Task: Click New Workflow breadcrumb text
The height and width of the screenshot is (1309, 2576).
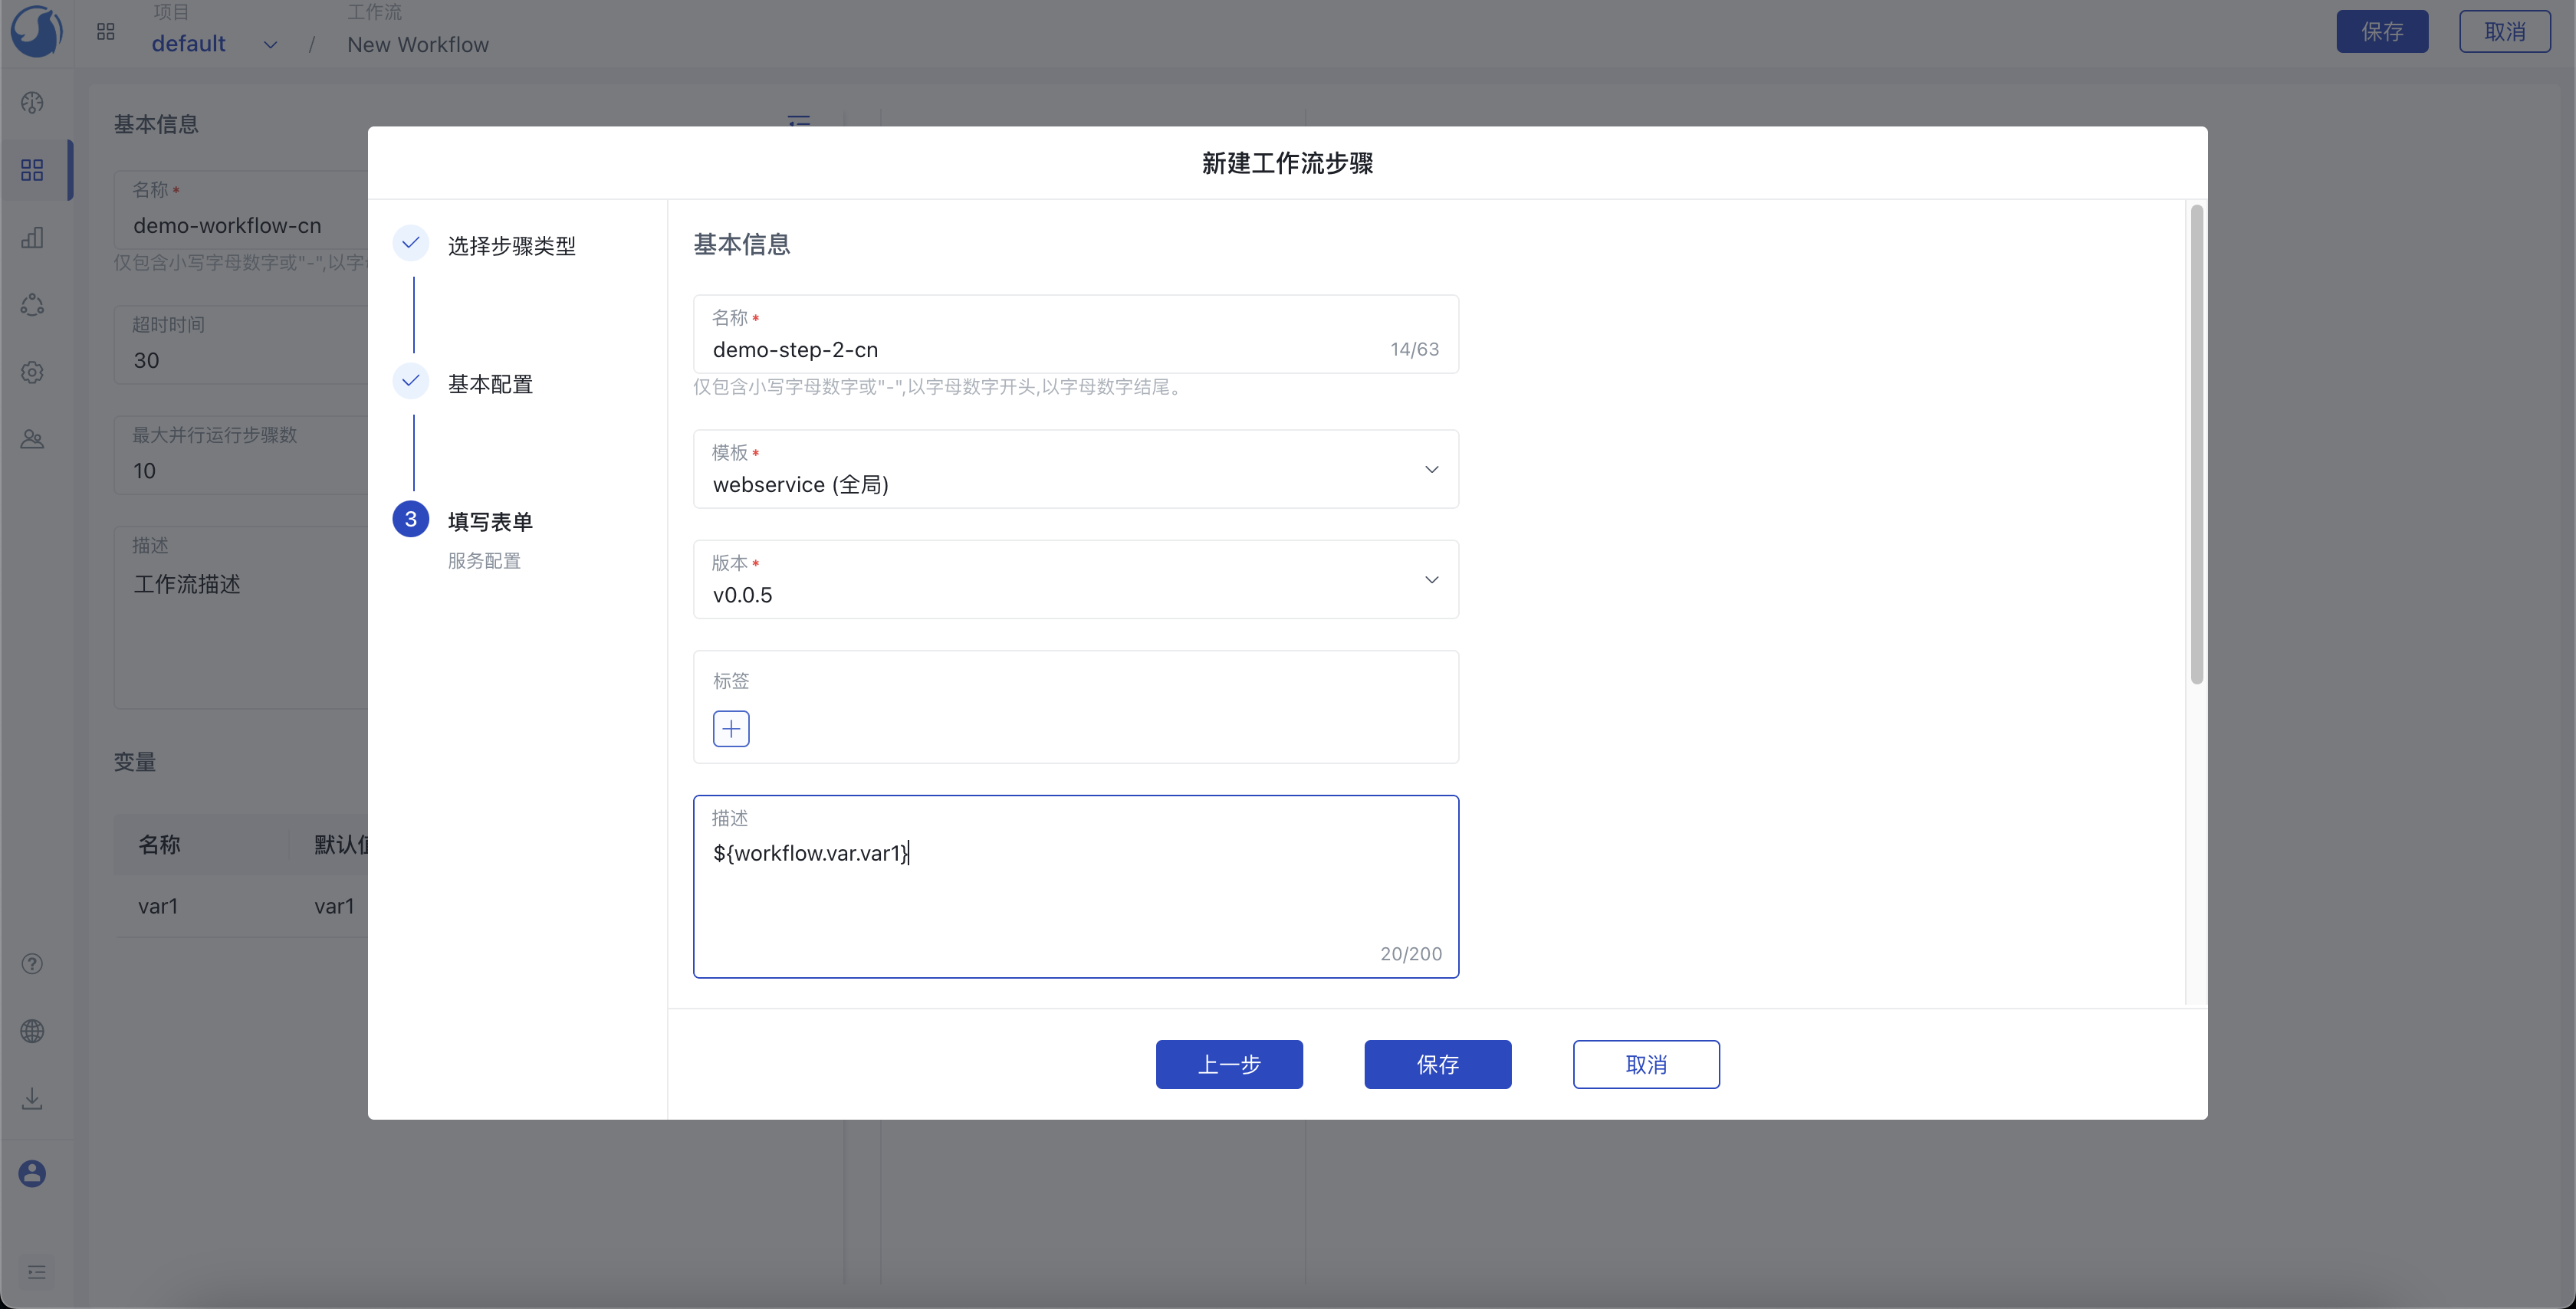Action: tap(418, 45)
